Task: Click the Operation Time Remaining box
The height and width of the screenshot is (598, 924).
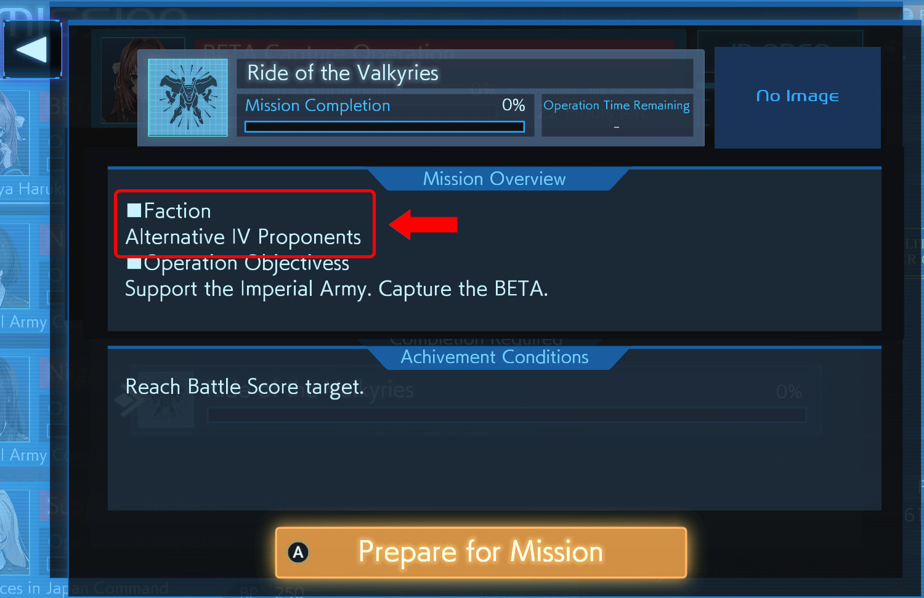Action: (x=617, y=115)
